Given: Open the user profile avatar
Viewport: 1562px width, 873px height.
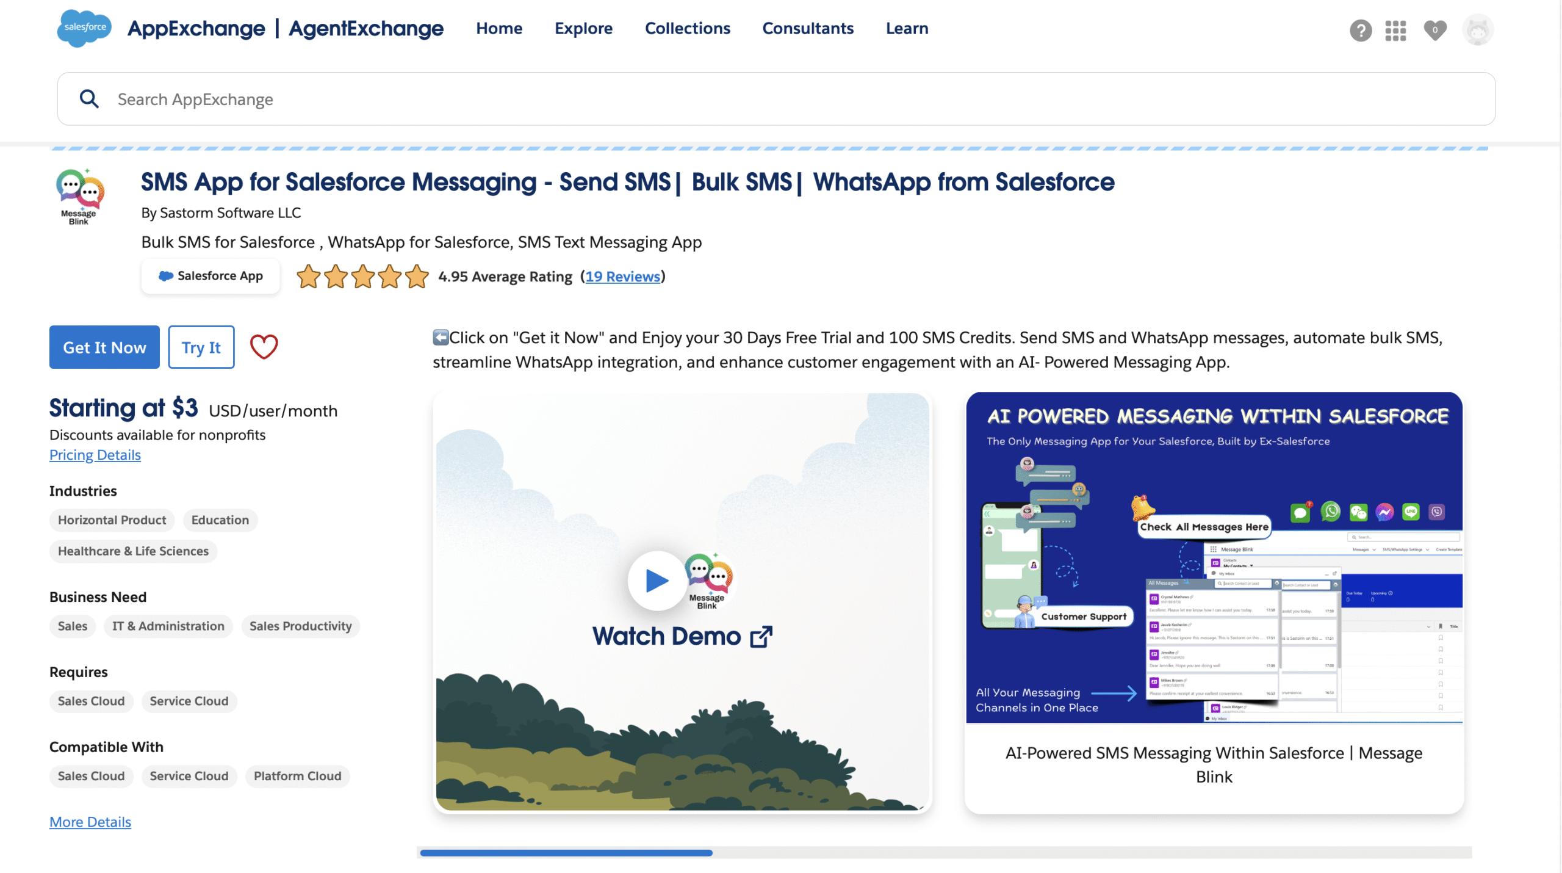Looking at the screenshot, I should [x=1477, y=29].
